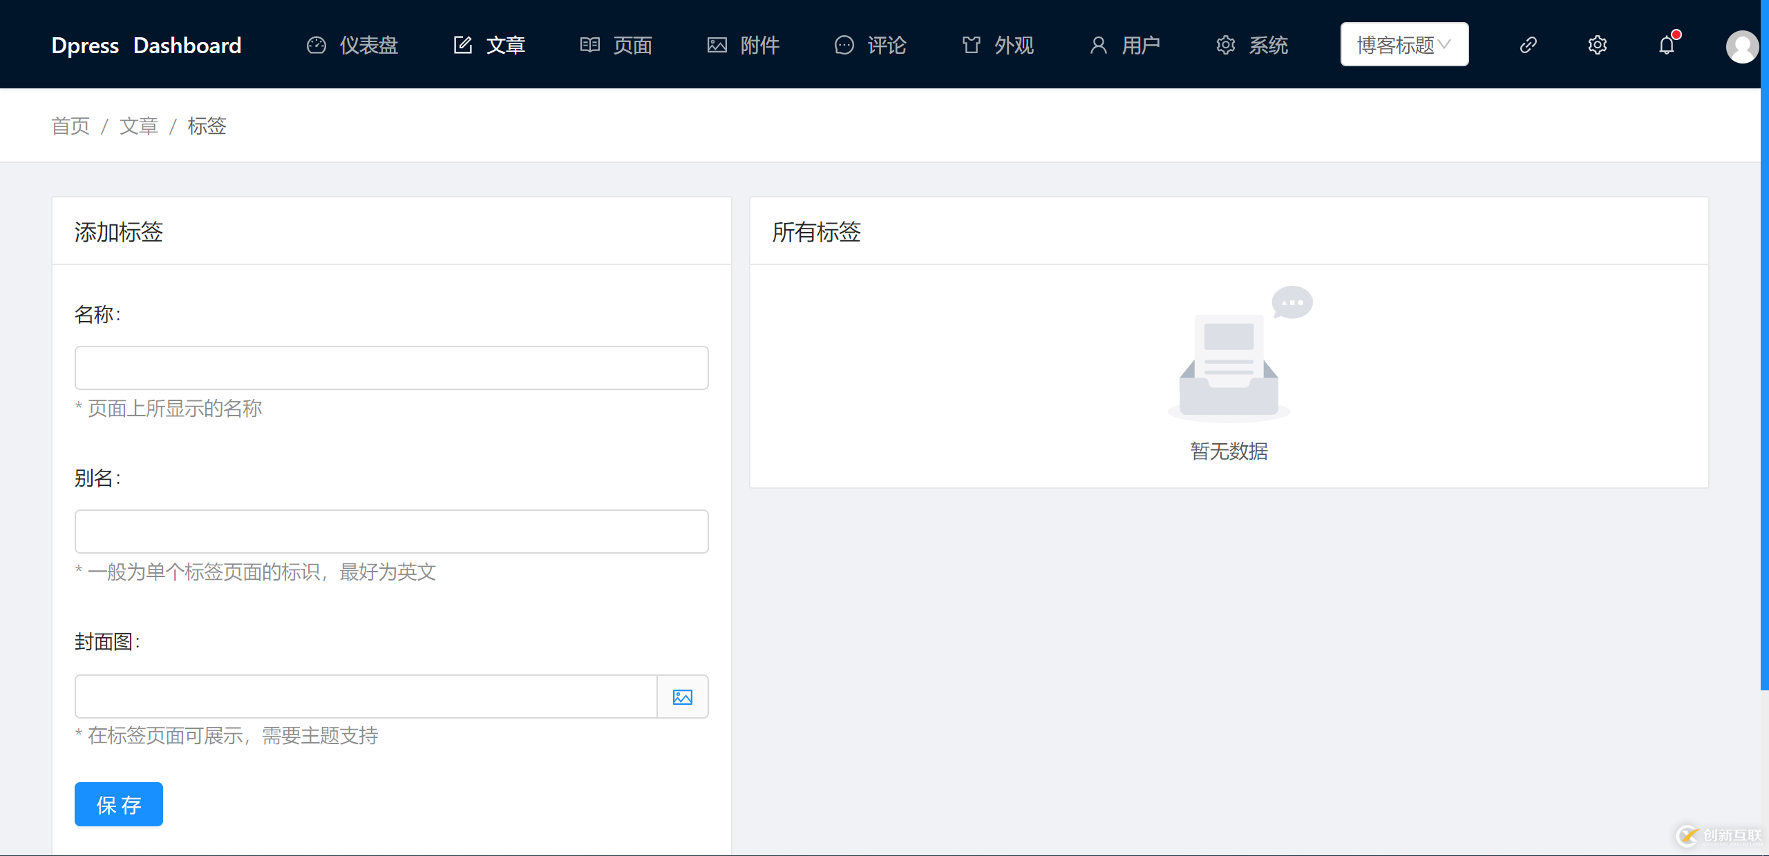The width and height of the screenshot is (1769, 856).
Task: Click the shirt icon for 外观
Action: tap(971, 45)
